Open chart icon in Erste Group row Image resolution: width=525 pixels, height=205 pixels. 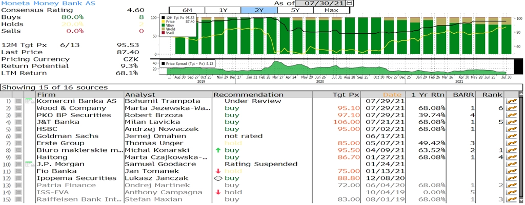pos(512,143)
